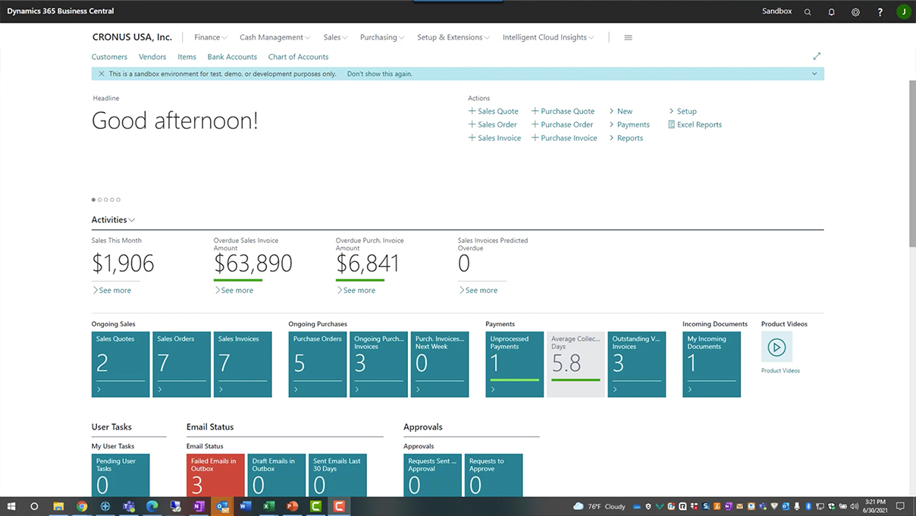
Task: Open the user account avatar J
Action: (903, 11)
